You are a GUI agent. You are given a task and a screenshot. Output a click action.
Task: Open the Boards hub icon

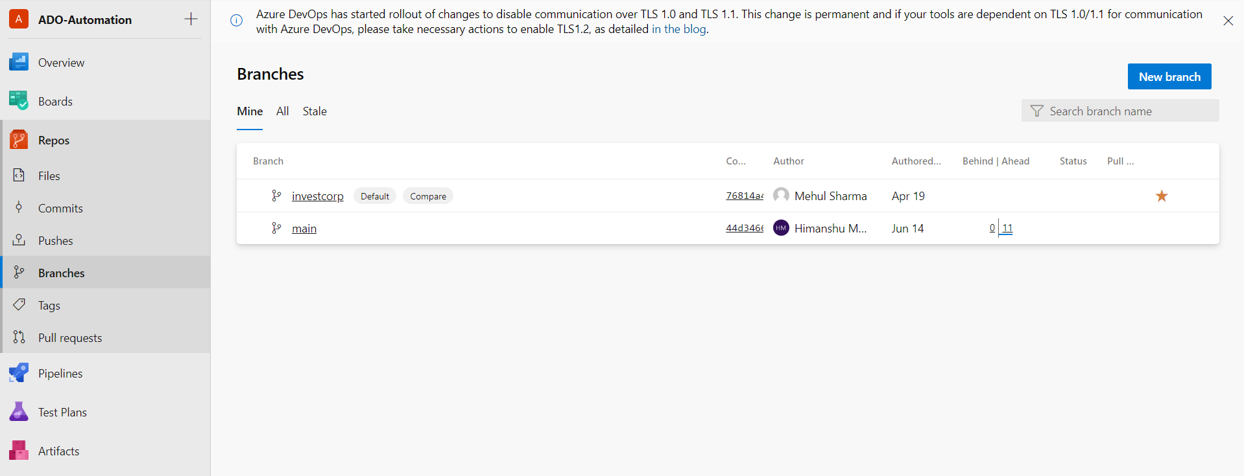[x=19, y=101]
